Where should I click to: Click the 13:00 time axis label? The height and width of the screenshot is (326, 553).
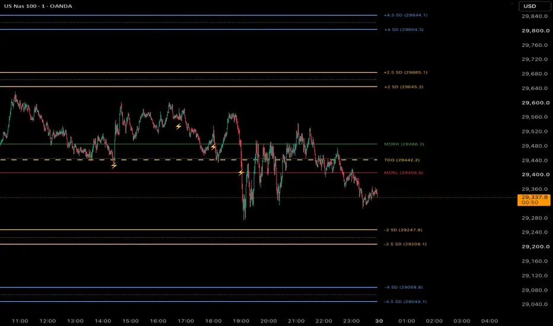(75, 321)
